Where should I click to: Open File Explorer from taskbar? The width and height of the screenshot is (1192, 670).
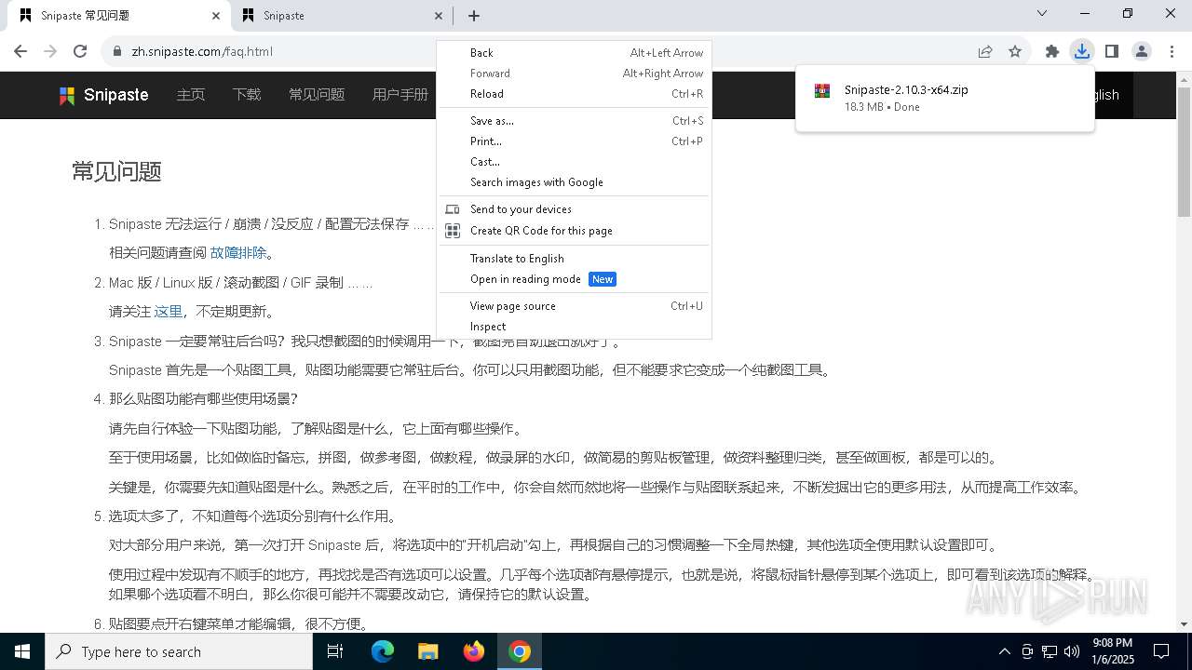[x=427, y=651]
